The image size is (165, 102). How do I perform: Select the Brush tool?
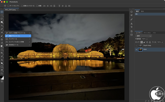pyautogui.click(x=2, y=36)
